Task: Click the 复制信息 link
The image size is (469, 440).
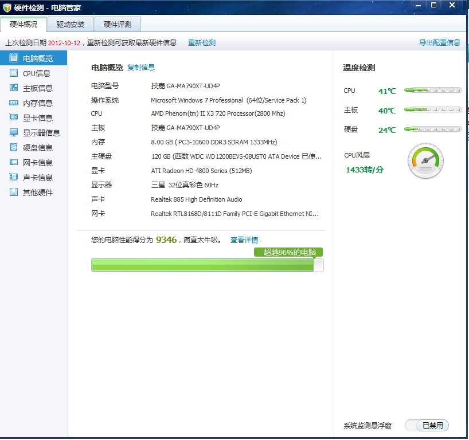Action: tap(141, 68)
